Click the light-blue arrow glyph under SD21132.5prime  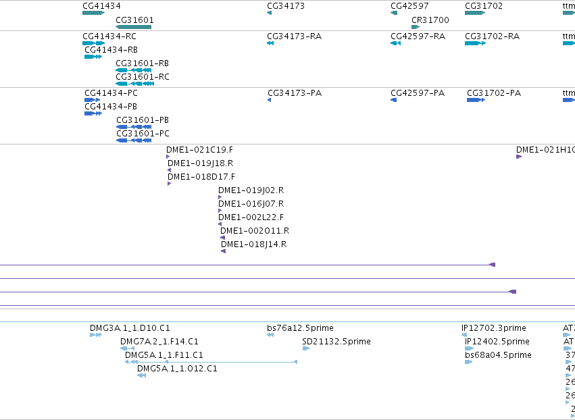point(306,348)
